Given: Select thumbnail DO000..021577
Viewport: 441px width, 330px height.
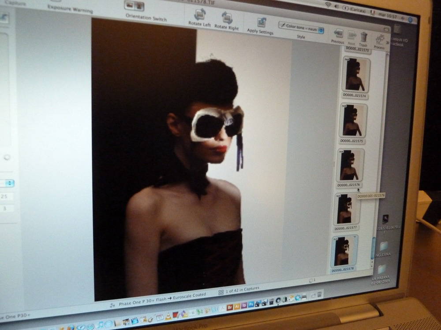Looking at the screenshot, I should click(x=347, y=209).
